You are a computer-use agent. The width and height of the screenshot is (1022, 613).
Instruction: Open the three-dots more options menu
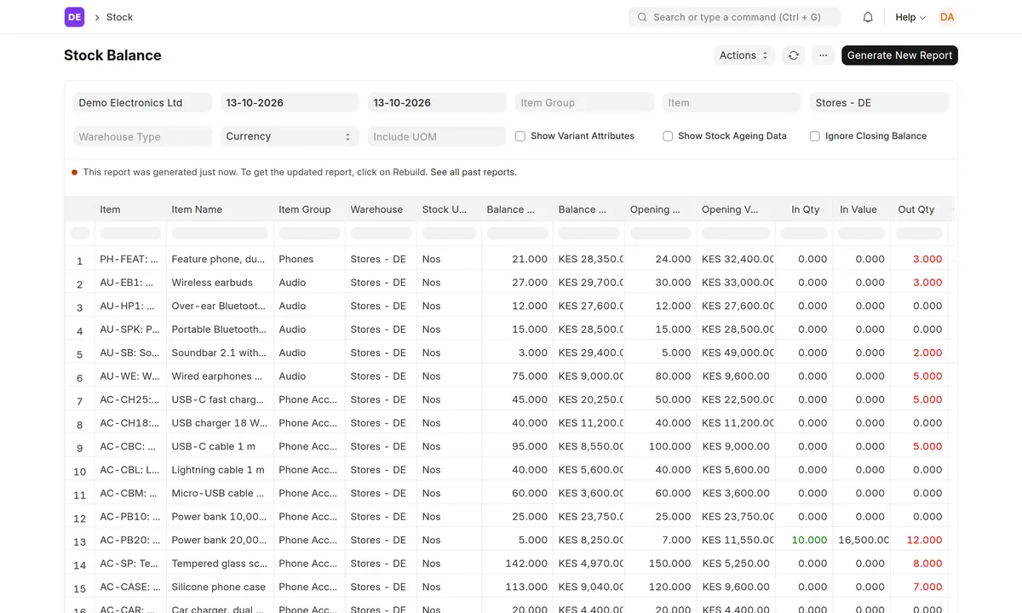point(823,55)
